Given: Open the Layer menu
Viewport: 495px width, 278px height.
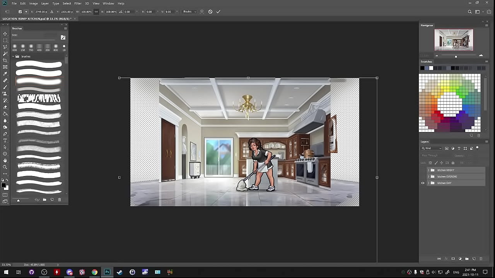Looking at the screenshot, I should click(x=45, y=3).
